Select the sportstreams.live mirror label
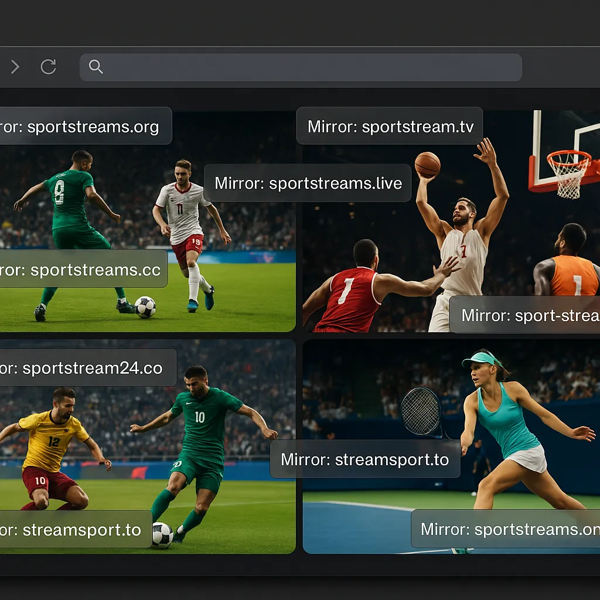 click(x=308, y=183)
